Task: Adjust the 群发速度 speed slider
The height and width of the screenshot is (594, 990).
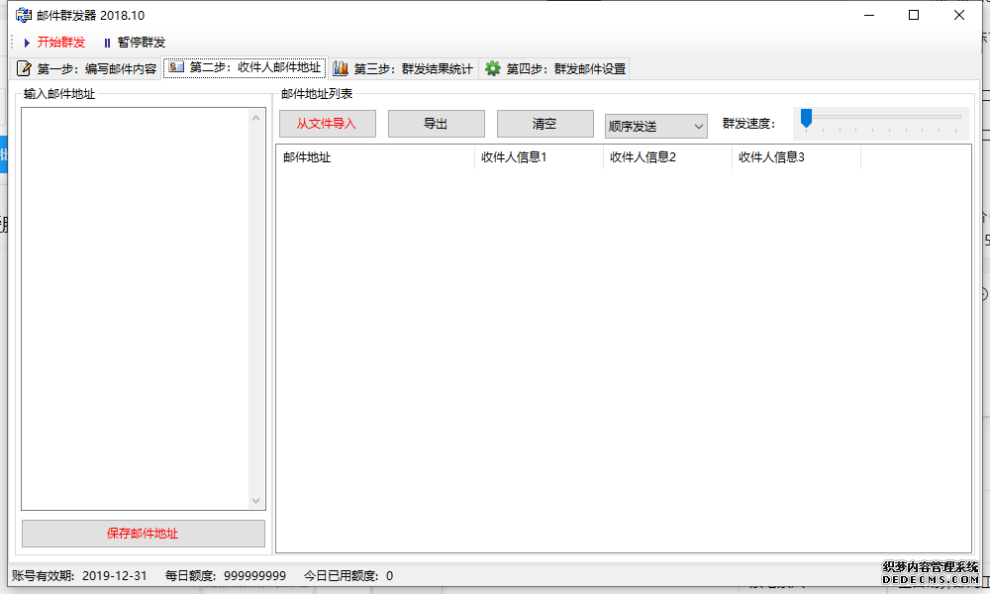Action: 807,118
